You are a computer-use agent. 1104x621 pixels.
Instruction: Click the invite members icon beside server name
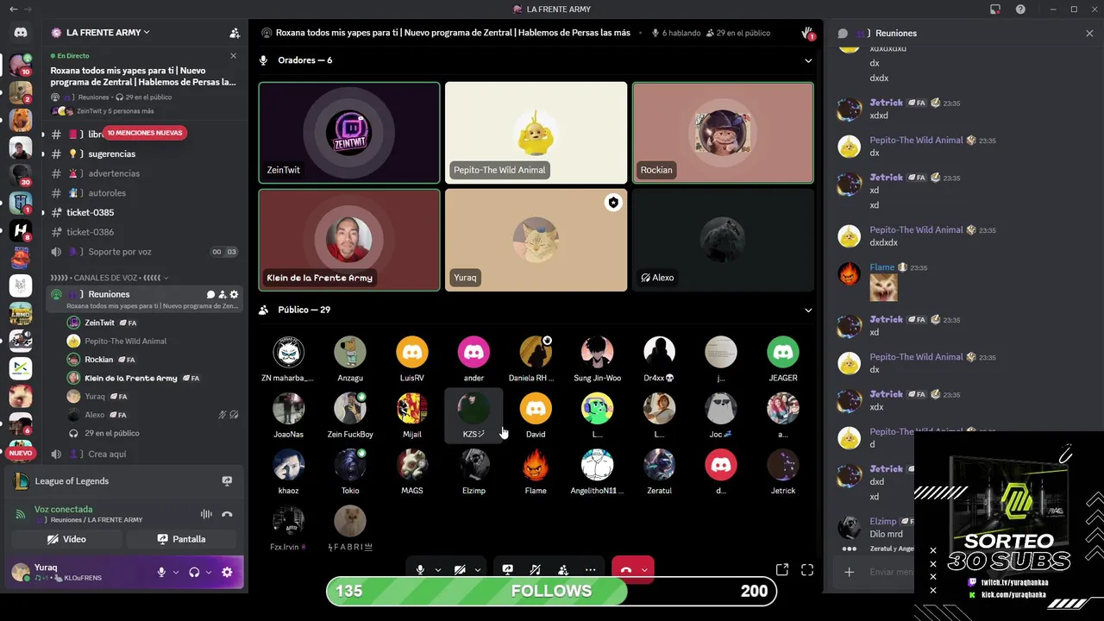pyautogui.click(x=235, y=33)
